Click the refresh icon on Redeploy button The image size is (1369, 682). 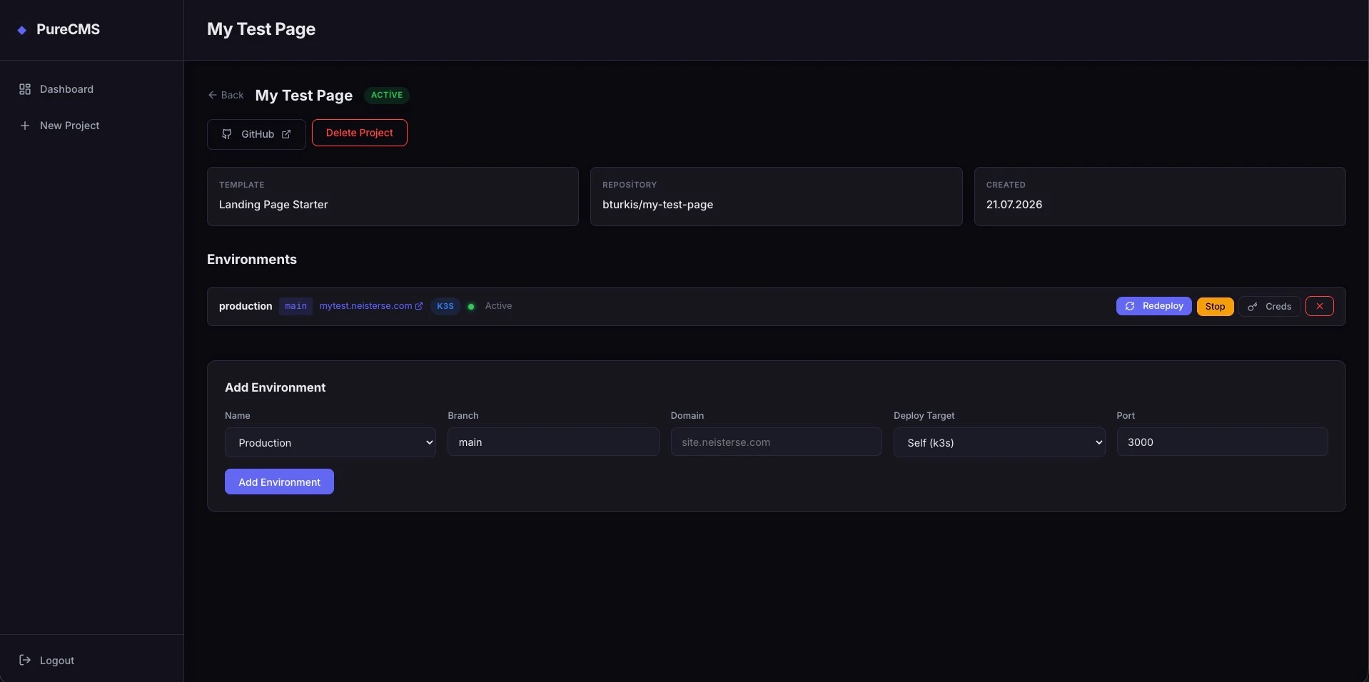(1130, 306)
